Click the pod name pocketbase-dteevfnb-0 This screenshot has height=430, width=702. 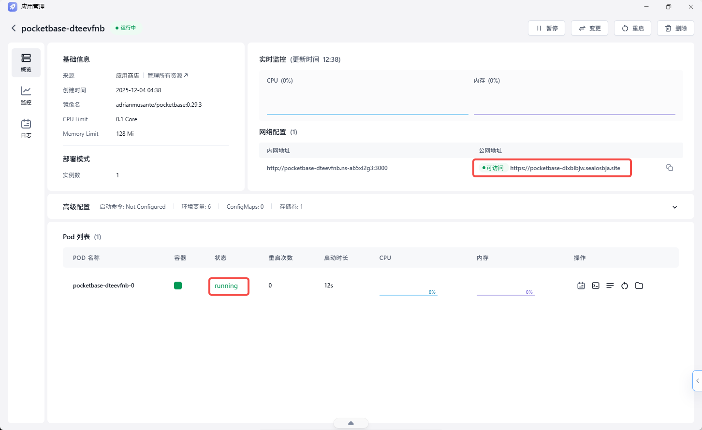tap(103, 286)
